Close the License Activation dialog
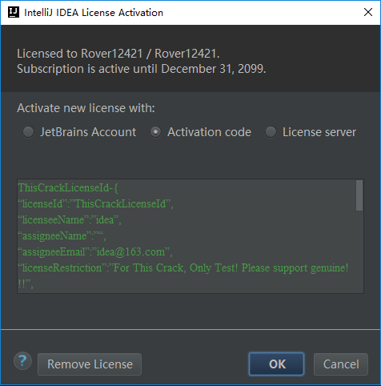Image resolution: width=381 pixels, height=386 pixels. point(368,12)
